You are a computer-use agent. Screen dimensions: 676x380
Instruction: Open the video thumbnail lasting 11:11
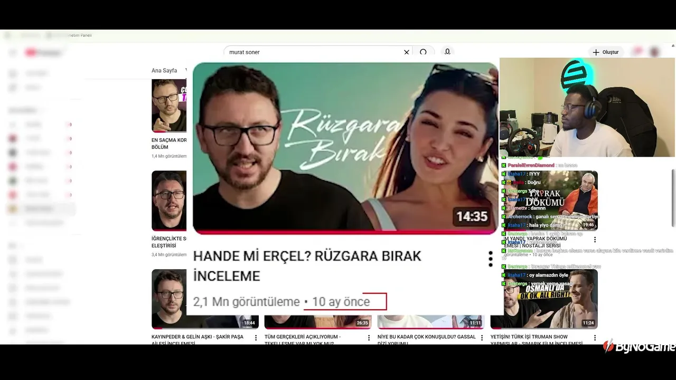431,321
